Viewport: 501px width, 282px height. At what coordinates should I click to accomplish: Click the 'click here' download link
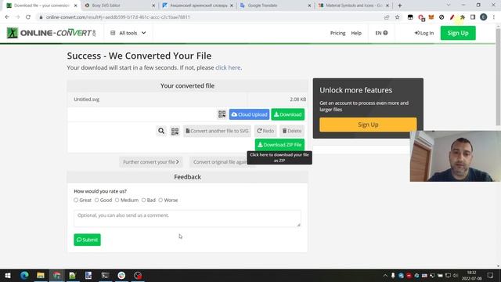point(228,68)
